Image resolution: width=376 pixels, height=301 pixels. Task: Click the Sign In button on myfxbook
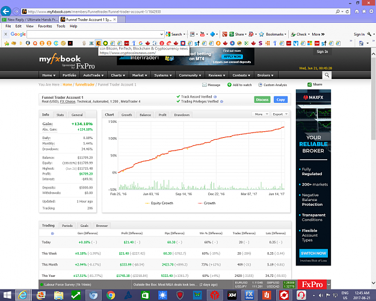(x=322, y=52)
